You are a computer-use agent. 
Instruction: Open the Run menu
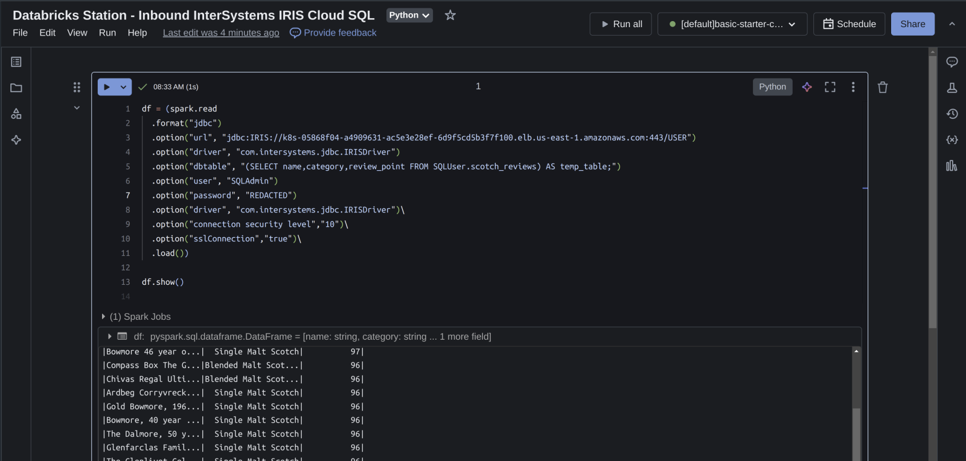pyautogui.click(x=107, y=33)
